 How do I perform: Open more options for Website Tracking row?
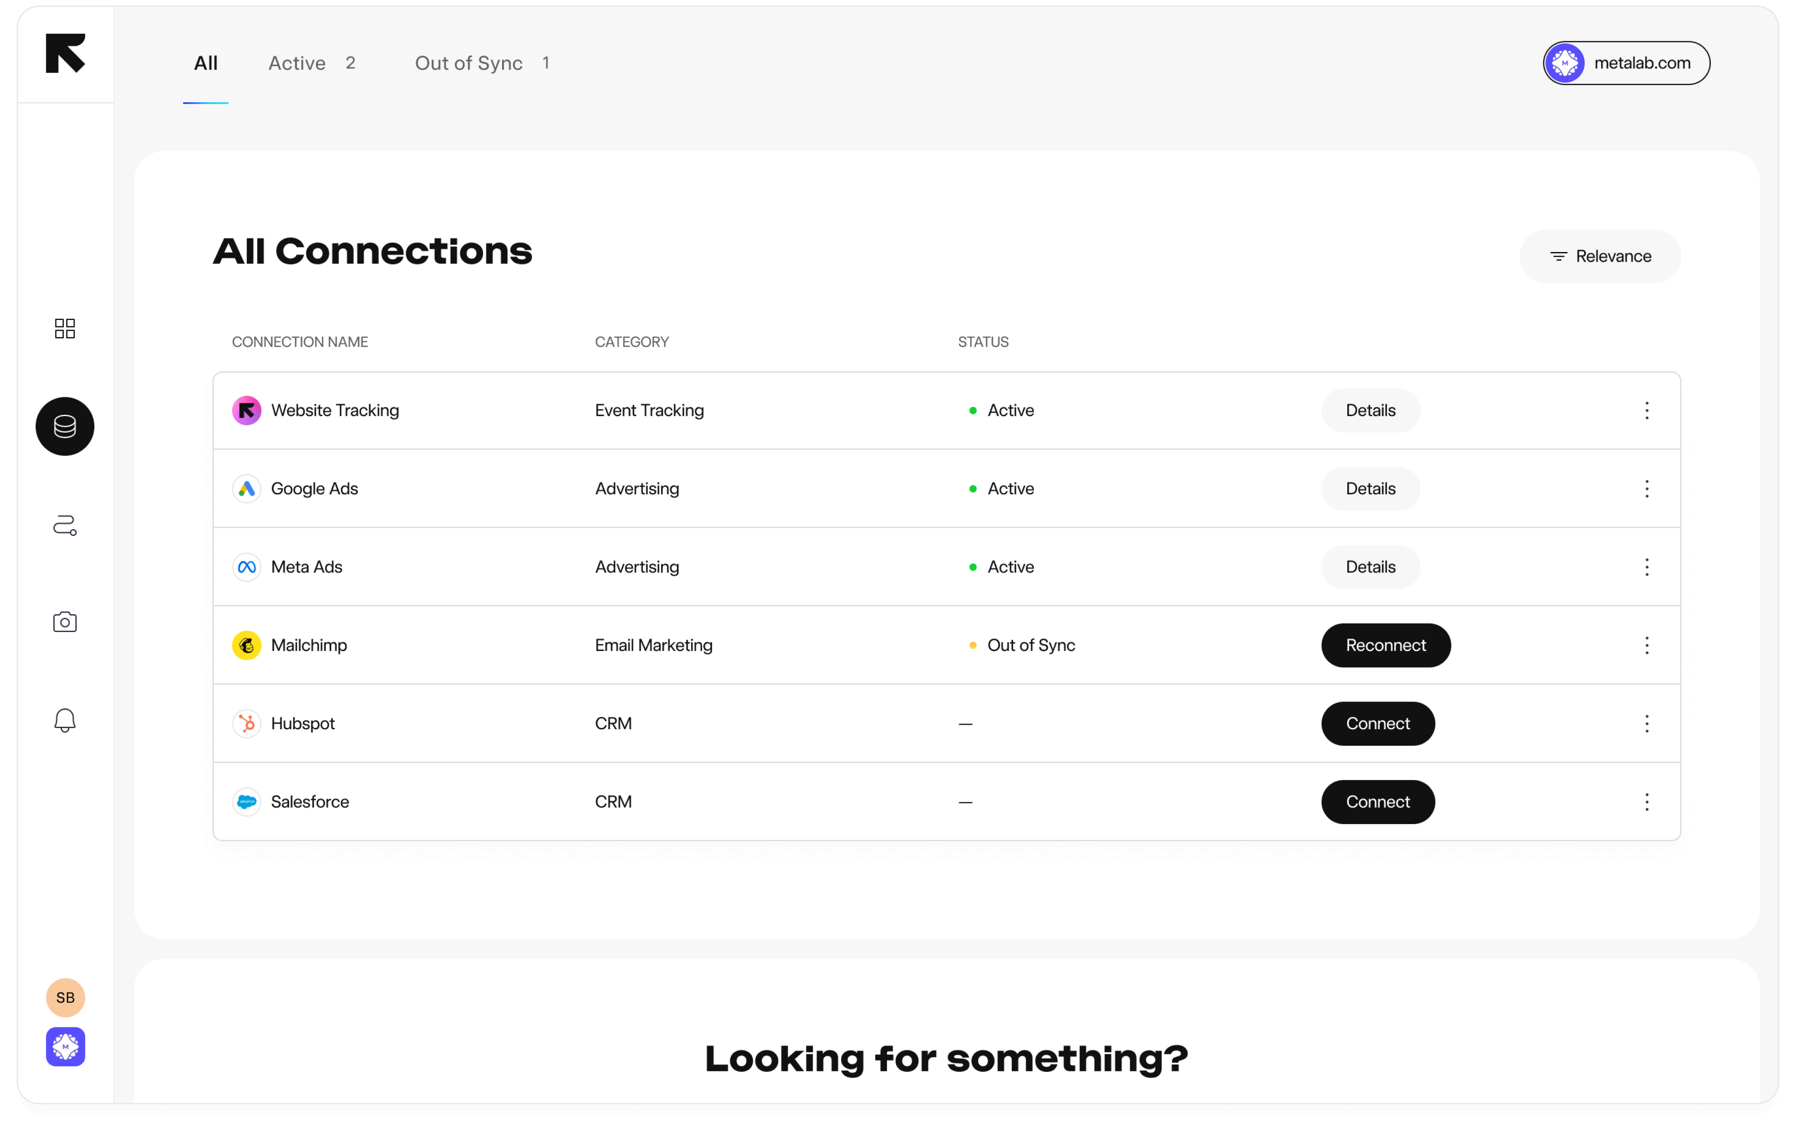coord(1647,411)
